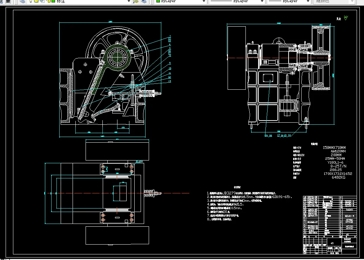Select the 6482KG weight text
The image size is (364, 260).
[338, 177]
